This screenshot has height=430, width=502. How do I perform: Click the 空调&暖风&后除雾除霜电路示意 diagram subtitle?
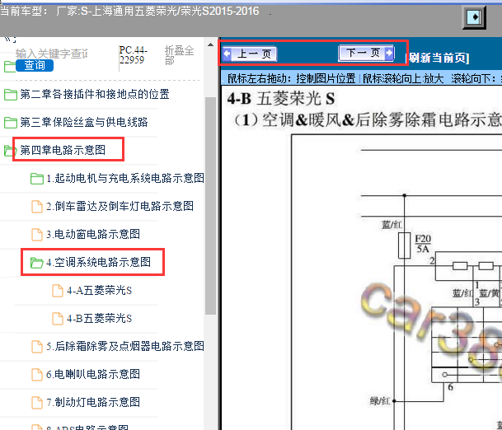(x=368, y=120)
